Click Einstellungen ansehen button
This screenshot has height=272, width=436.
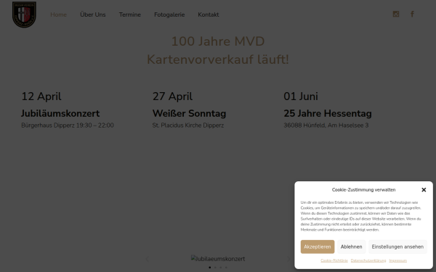click(x=397, y=247)
